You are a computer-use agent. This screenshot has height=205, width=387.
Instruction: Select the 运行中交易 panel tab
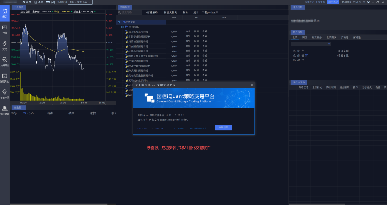click(299, 82)
